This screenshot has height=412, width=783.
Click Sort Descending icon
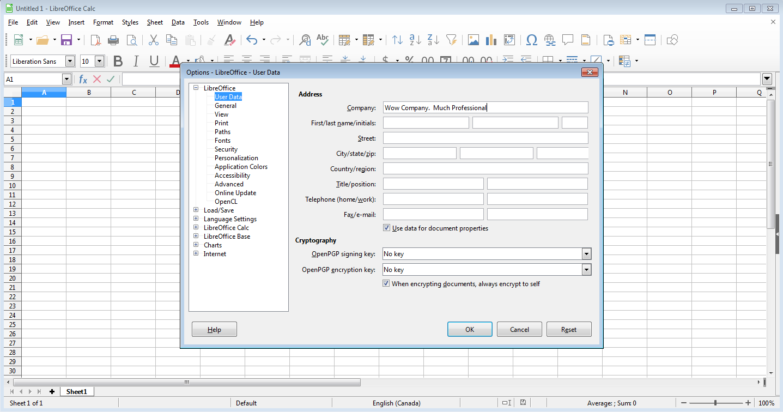click(x=434, y=40)
